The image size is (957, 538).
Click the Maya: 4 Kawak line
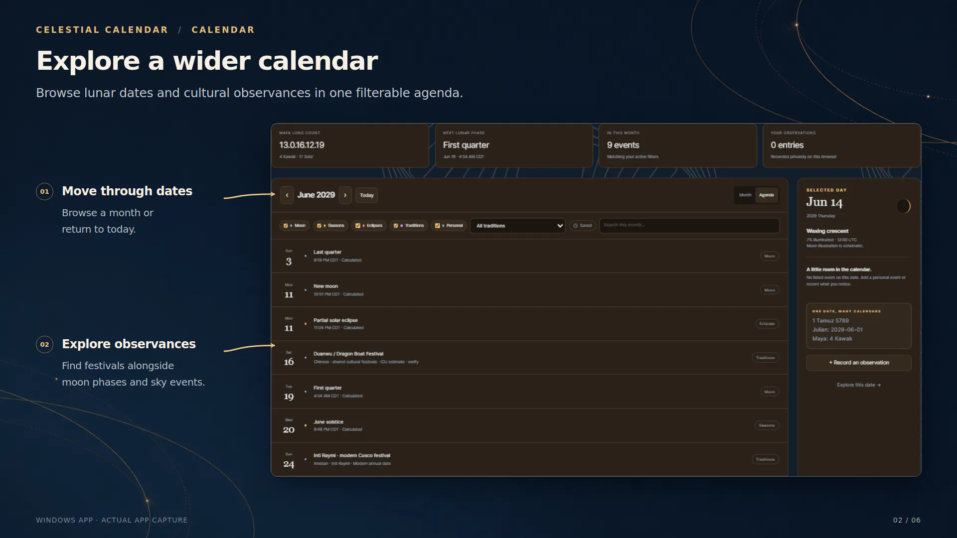832,339
